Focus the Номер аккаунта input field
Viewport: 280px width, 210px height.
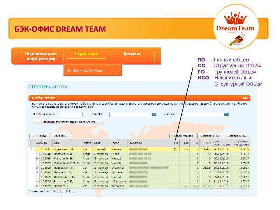click(x=70, y=114)
